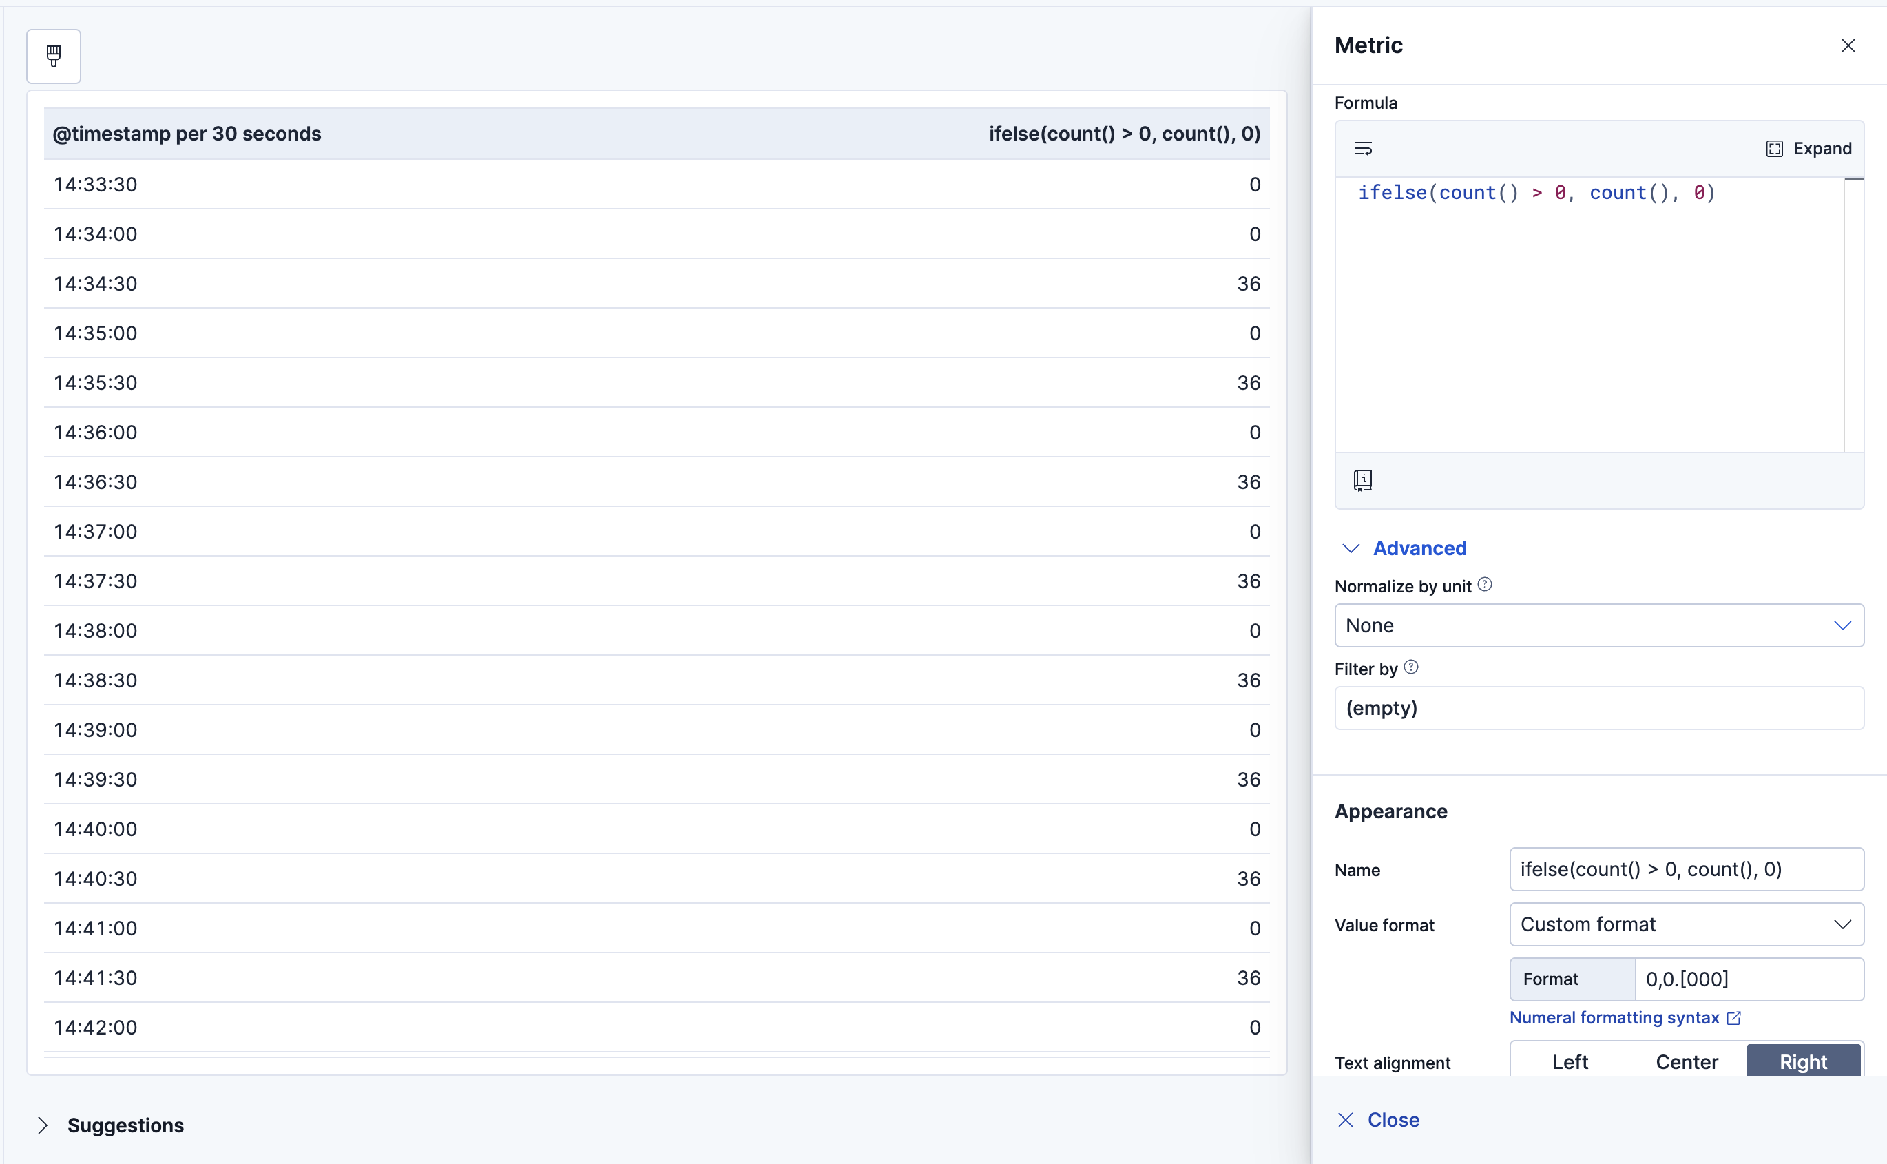
Task: Select Right text alignment option
Action: tap(1802, 1061)
